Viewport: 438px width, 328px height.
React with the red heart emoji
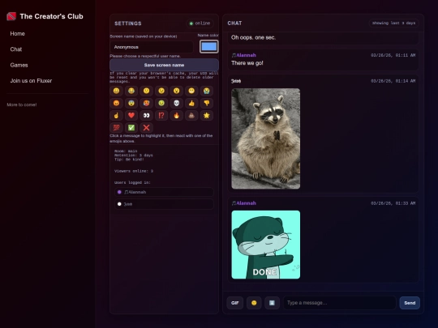pos(131,116)
